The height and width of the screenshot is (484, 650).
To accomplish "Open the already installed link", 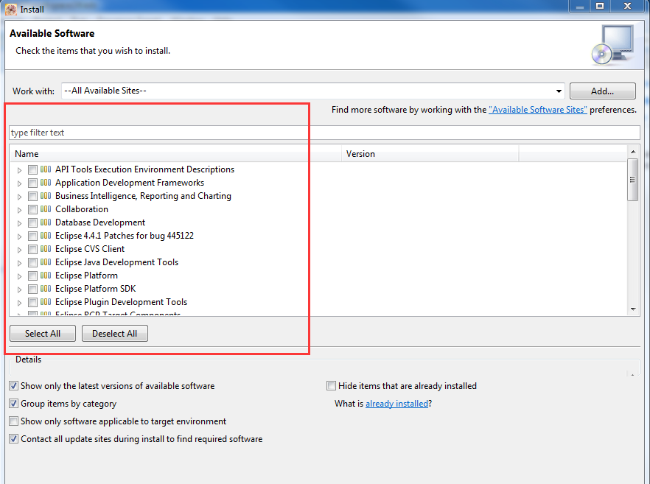I will 396,404.
